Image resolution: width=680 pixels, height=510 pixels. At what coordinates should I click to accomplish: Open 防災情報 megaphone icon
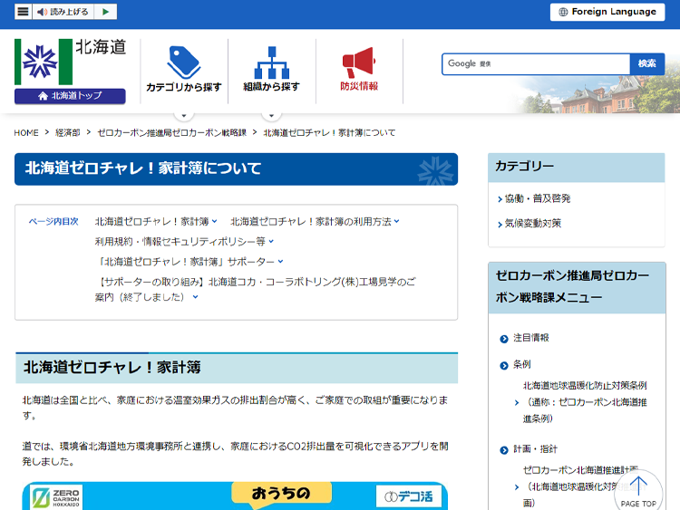[359, 63]
